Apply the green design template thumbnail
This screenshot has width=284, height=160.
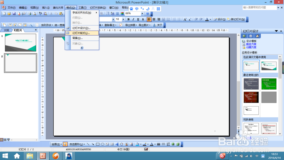point(269,84)
